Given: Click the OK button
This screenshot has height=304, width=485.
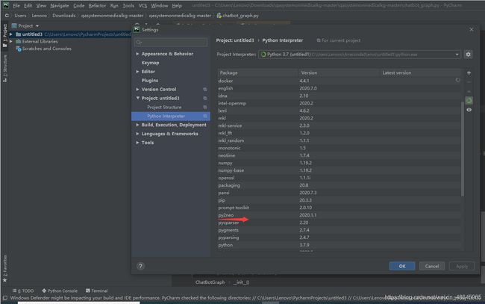Looking at the screenshot, I should pos(402,266).
